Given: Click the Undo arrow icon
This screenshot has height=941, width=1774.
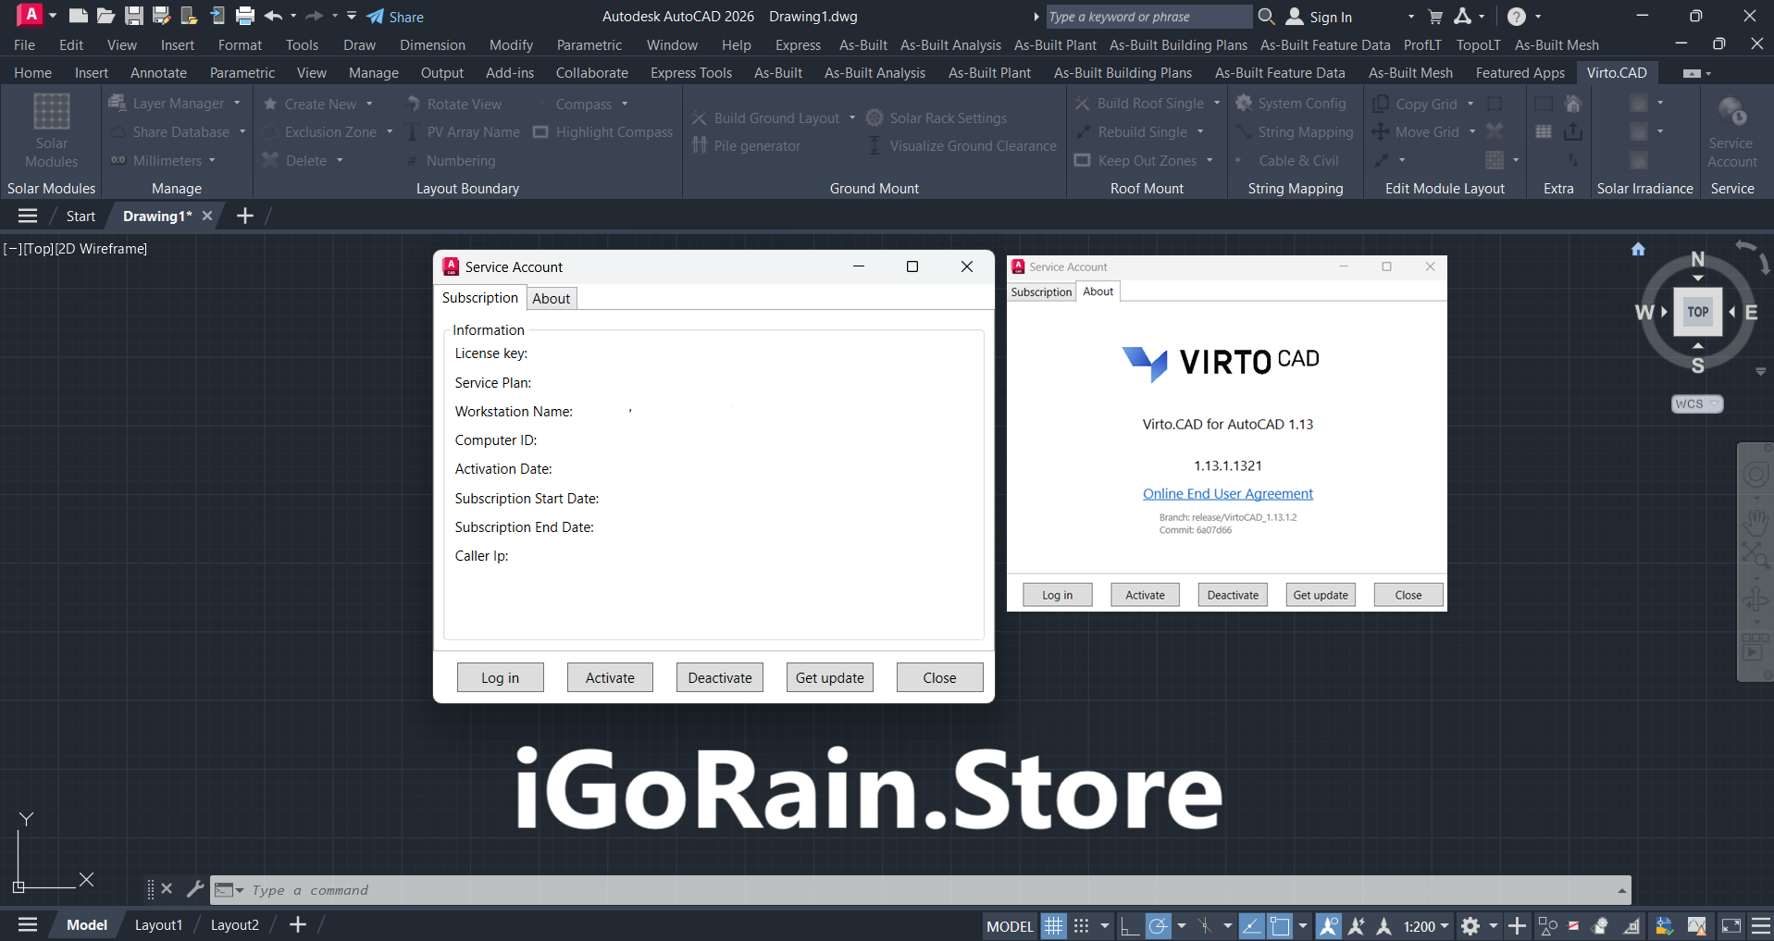Looking at the screenshot, I should click(x=272, y=16).
